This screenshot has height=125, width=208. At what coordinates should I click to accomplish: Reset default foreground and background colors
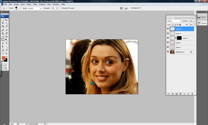click(x=2, y=61)
